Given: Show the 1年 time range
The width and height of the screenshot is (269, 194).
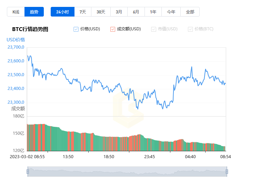Looking at the screenshot, I should [153, 12].
